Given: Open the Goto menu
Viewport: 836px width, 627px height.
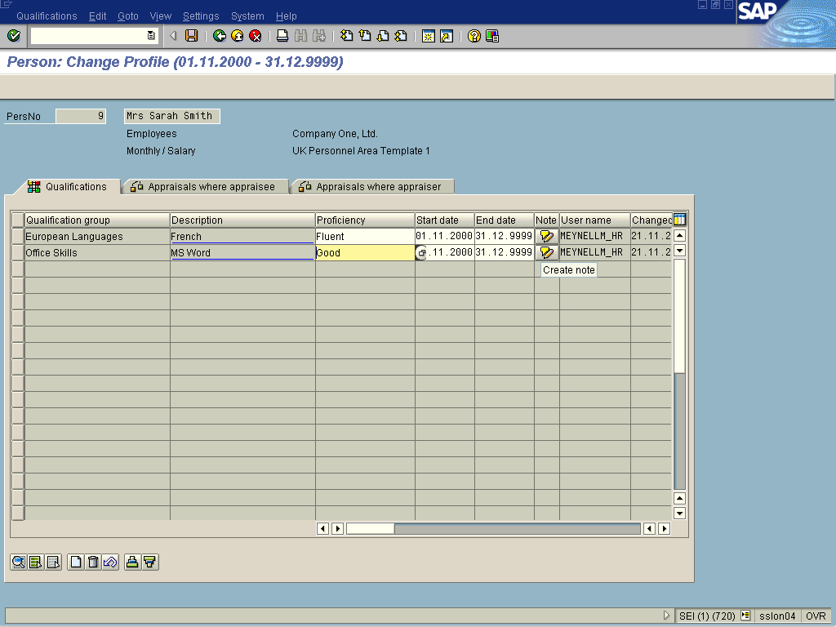Looking at the screenshot, I should pos(128,16).
